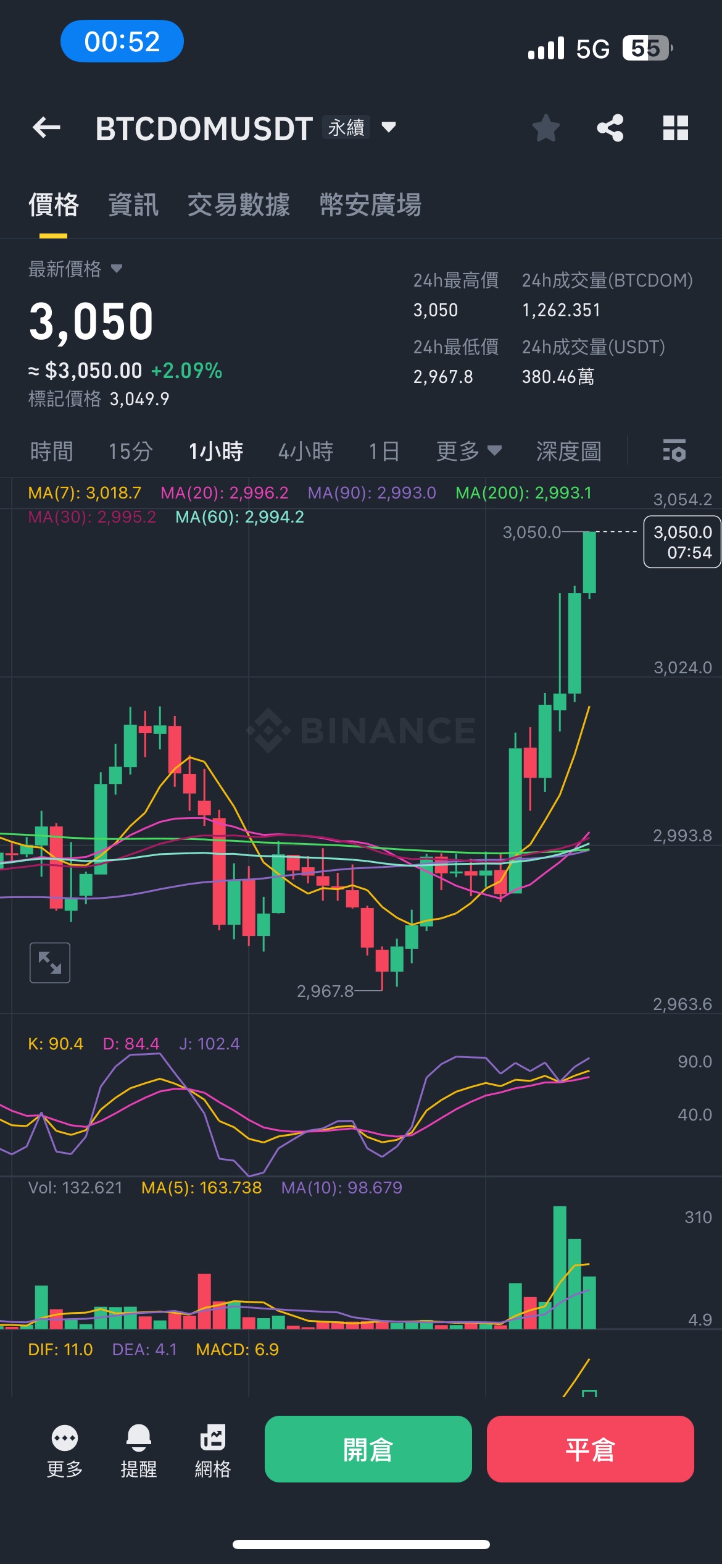Open the 更多 options at bottom
The width and height of the screenshot is (722, 1564).
[65, 1450]
